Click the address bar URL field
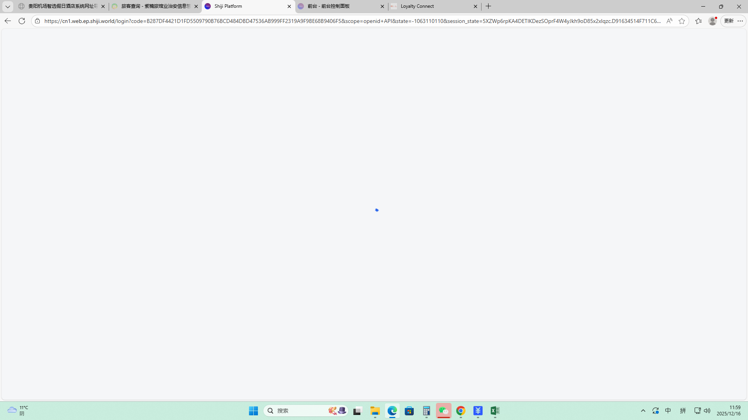The width and height of the screenshot is (748, 420). 351,21
